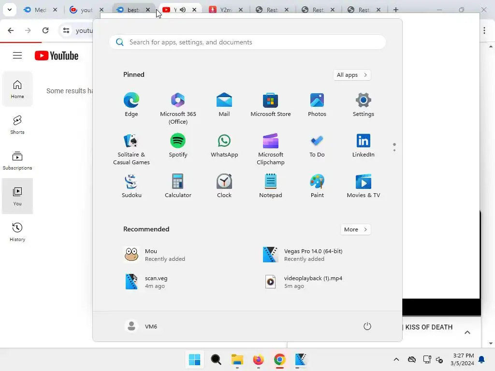This screenshot has height=371, width=495.
Task: Click the muted volume tray icon
Action: point(439,359)
